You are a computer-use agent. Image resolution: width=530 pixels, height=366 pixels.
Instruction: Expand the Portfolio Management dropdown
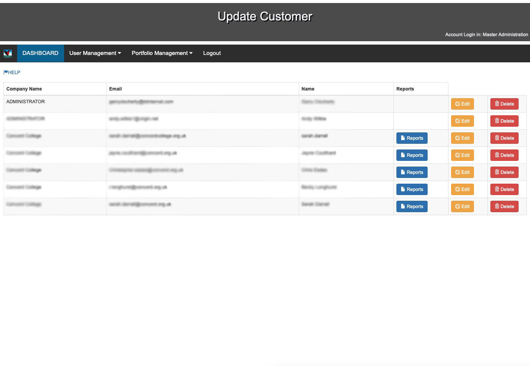[x=162, y=53]
